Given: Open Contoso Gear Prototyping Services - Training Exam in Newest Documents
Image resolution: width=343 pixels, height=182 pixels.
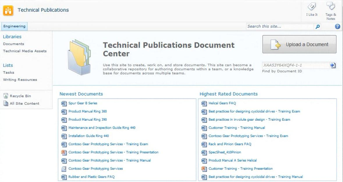Looking at the screenshot, I should point(108,144).
